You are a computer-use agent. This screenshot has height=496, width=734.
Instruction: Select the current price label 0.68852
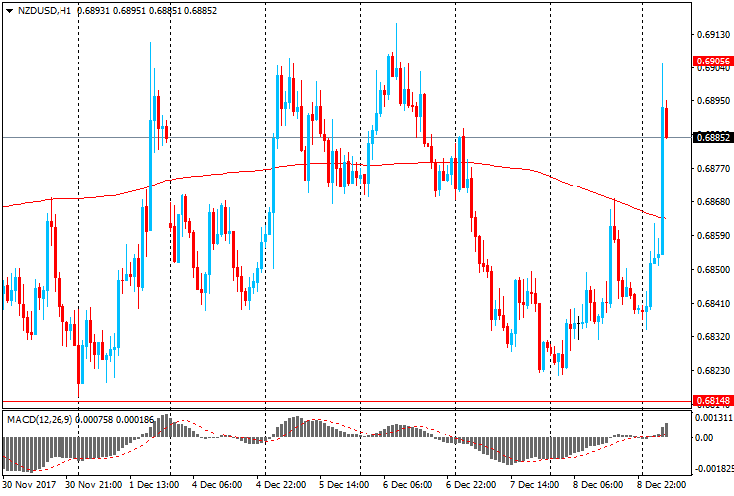[x=713, y=137]
